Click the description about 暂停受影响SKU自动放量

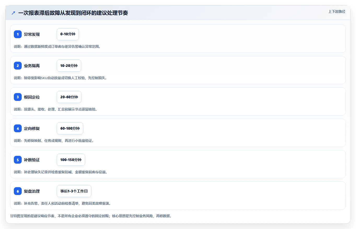[60, 78]
